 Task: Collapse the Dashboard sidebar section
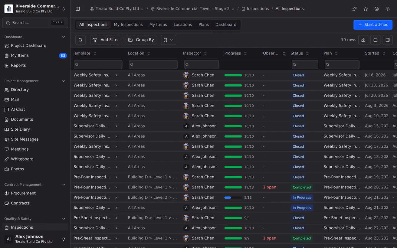[64, 37]
